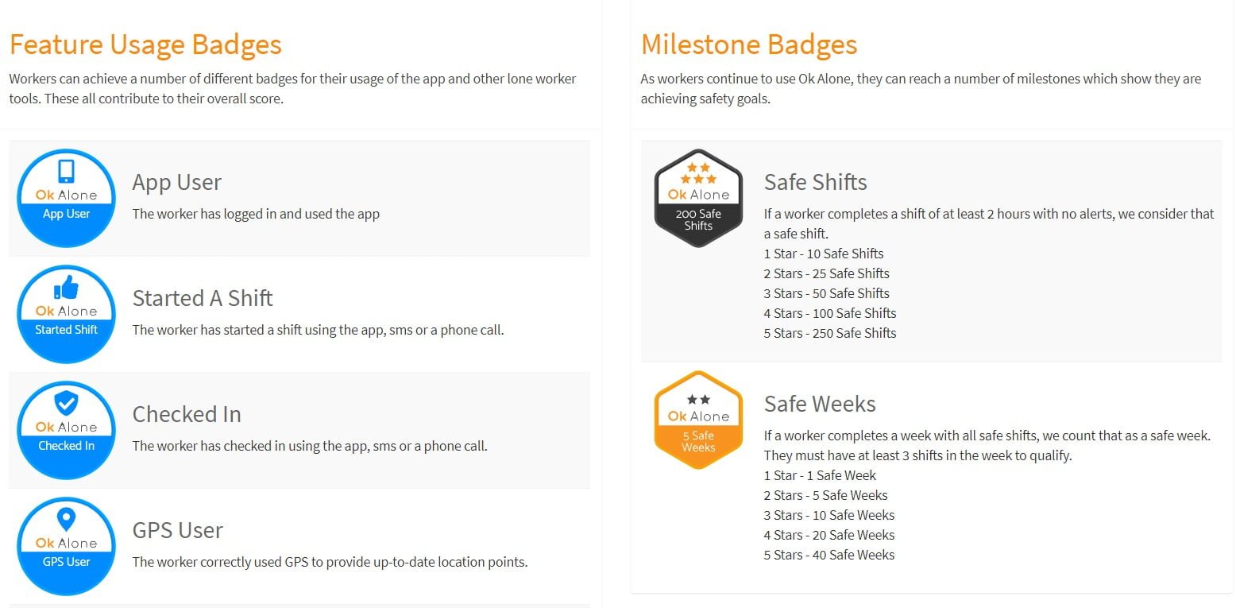
Task: Select the 1 Star - 10 Safe Shifts line
Action: point(824,254)
